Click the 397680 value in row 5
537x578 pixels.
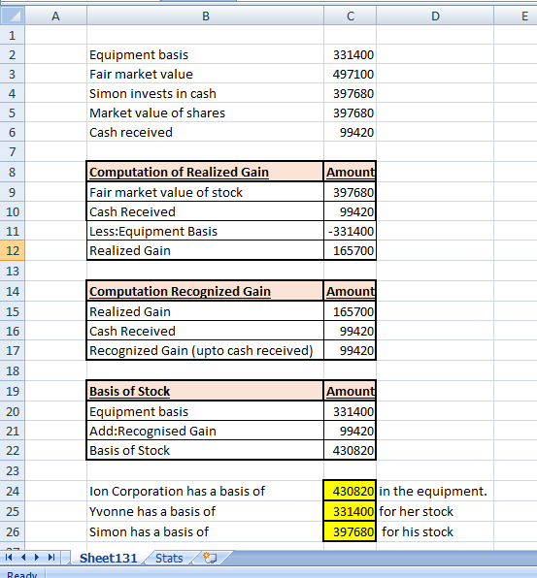point(350,112)
